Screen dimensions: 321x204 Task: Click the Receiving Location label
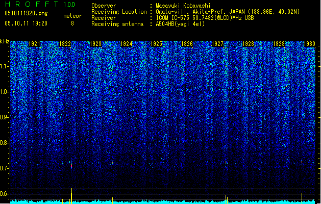click(x=119, y=12)
